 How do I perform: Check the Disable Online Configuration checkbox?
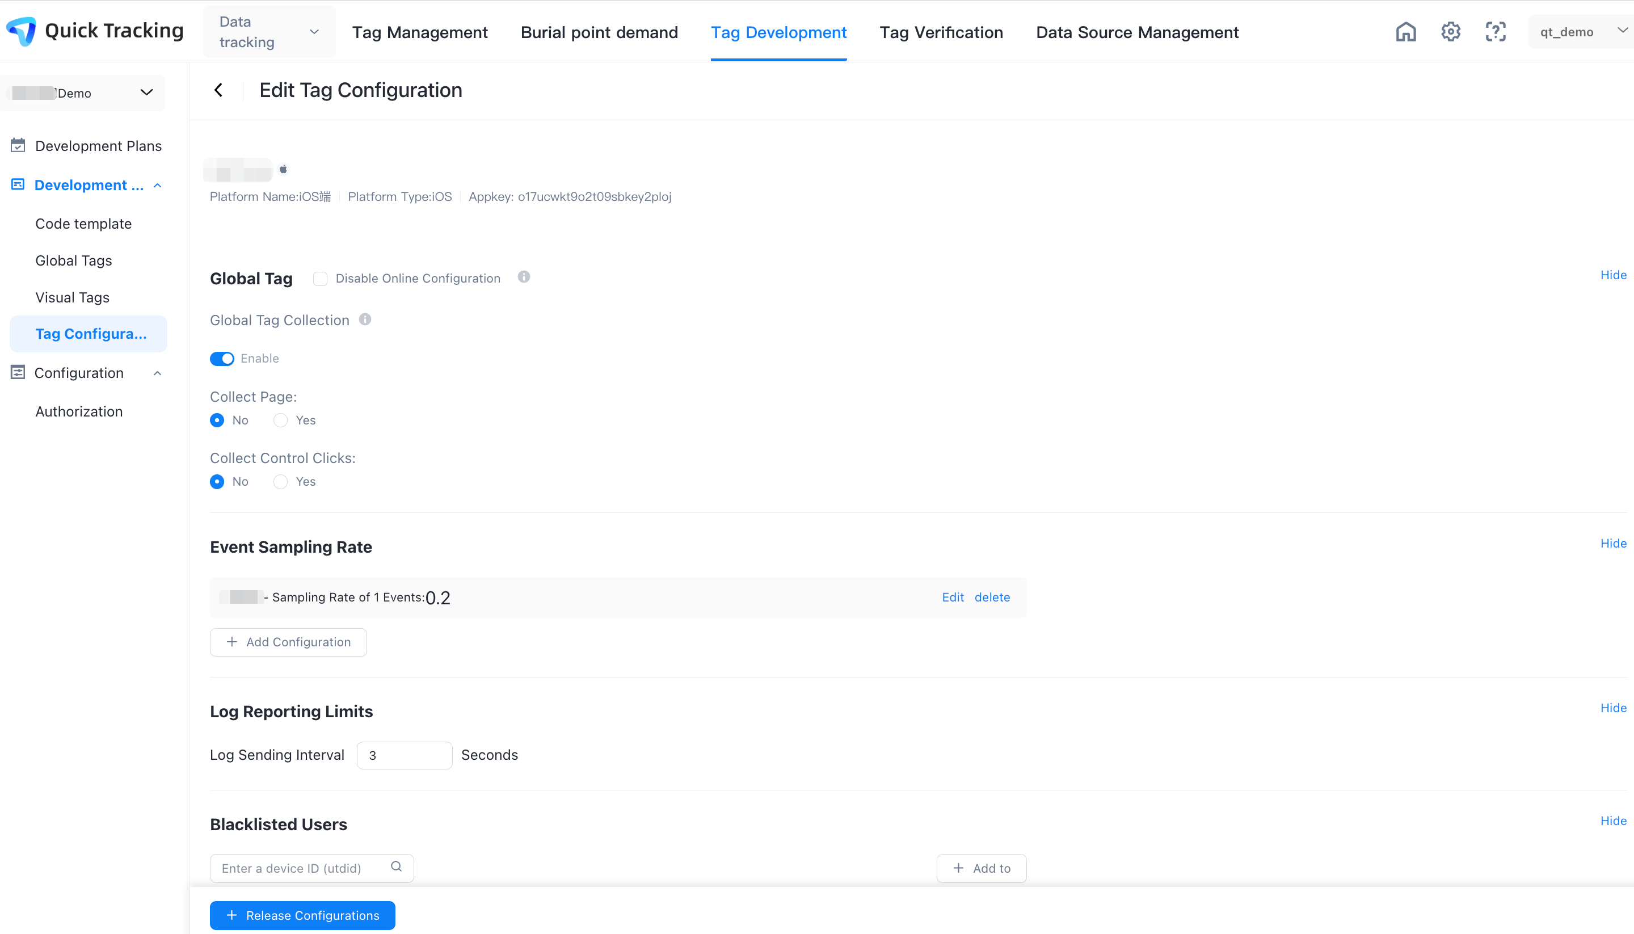(x=320, y=279)
